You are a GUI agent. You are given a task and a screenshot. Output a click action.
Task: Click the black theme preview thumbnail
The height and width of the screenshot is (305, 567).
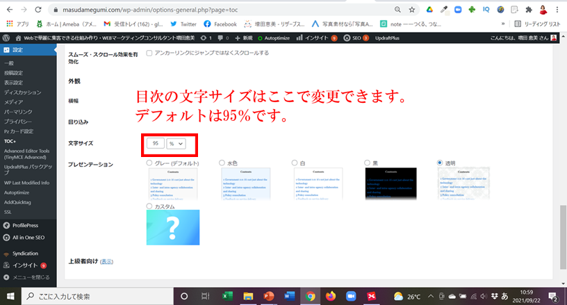pyautogui.click(x=391, y=183)
